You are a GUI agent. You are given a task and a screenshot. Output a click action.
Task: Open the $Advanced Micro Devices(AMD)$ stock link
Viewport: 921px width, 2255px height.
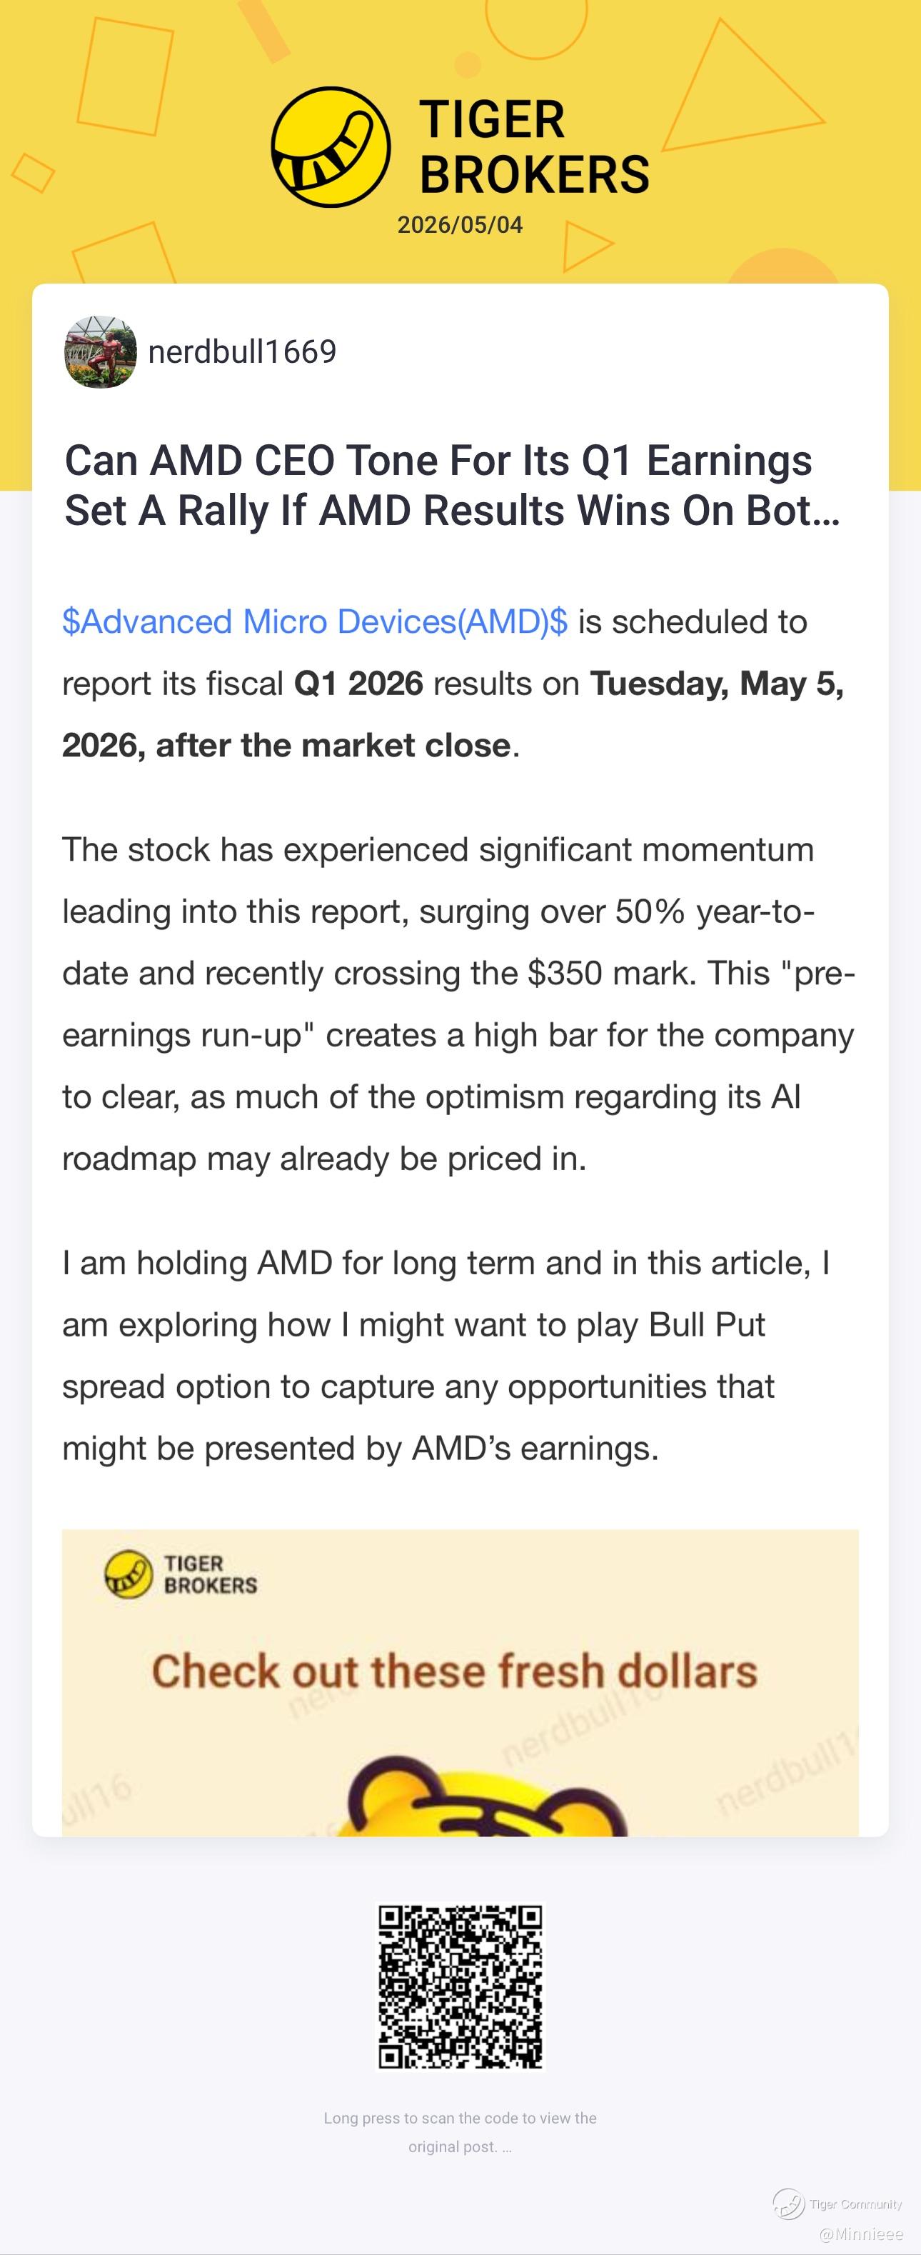point(315,621)
